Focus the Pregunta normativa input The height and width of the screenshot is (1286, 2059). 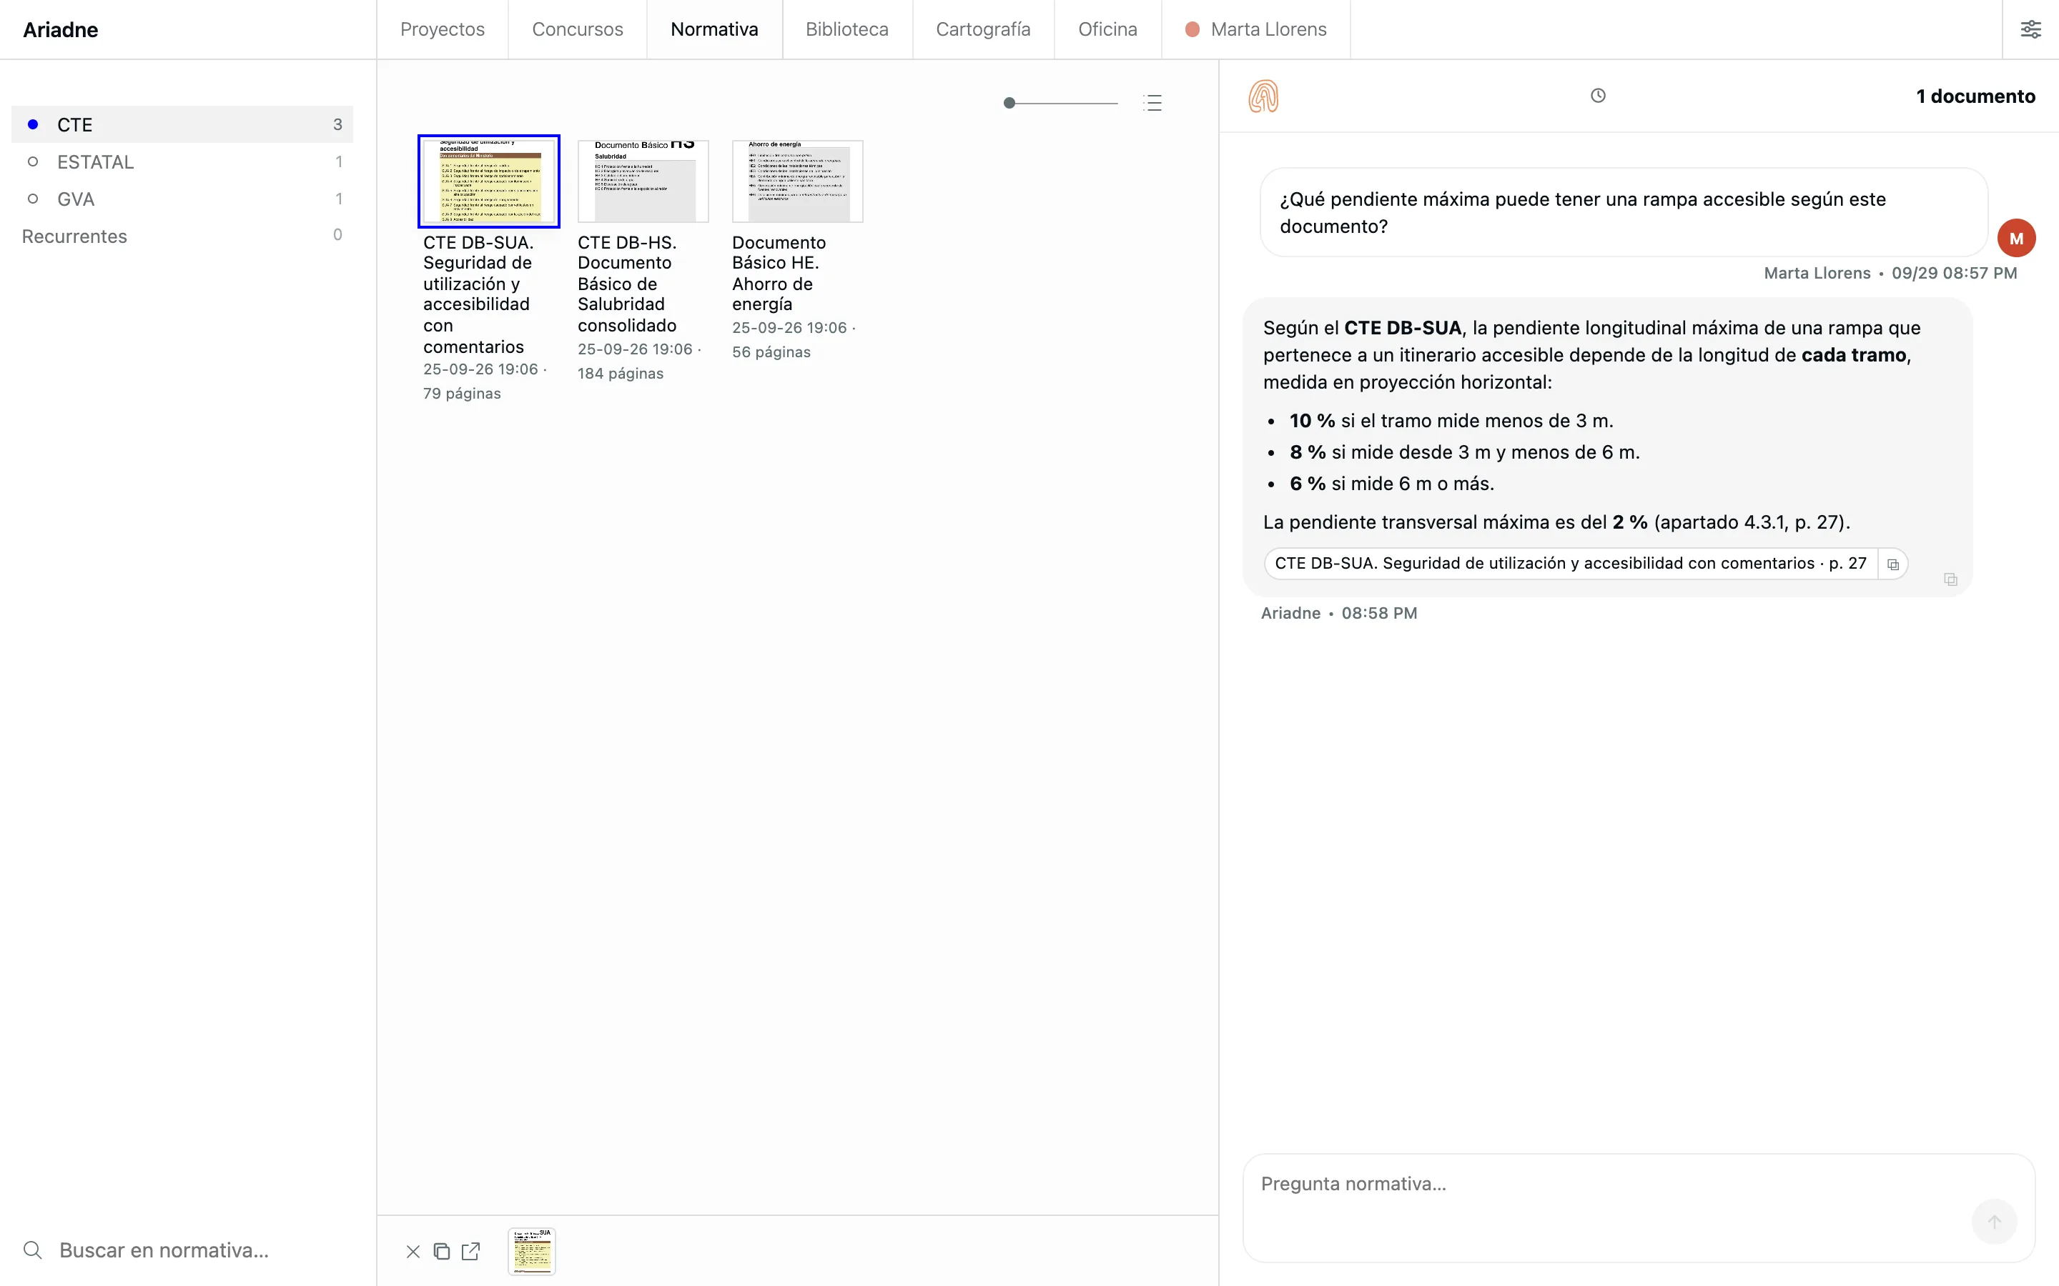tap(1639, 1207)
